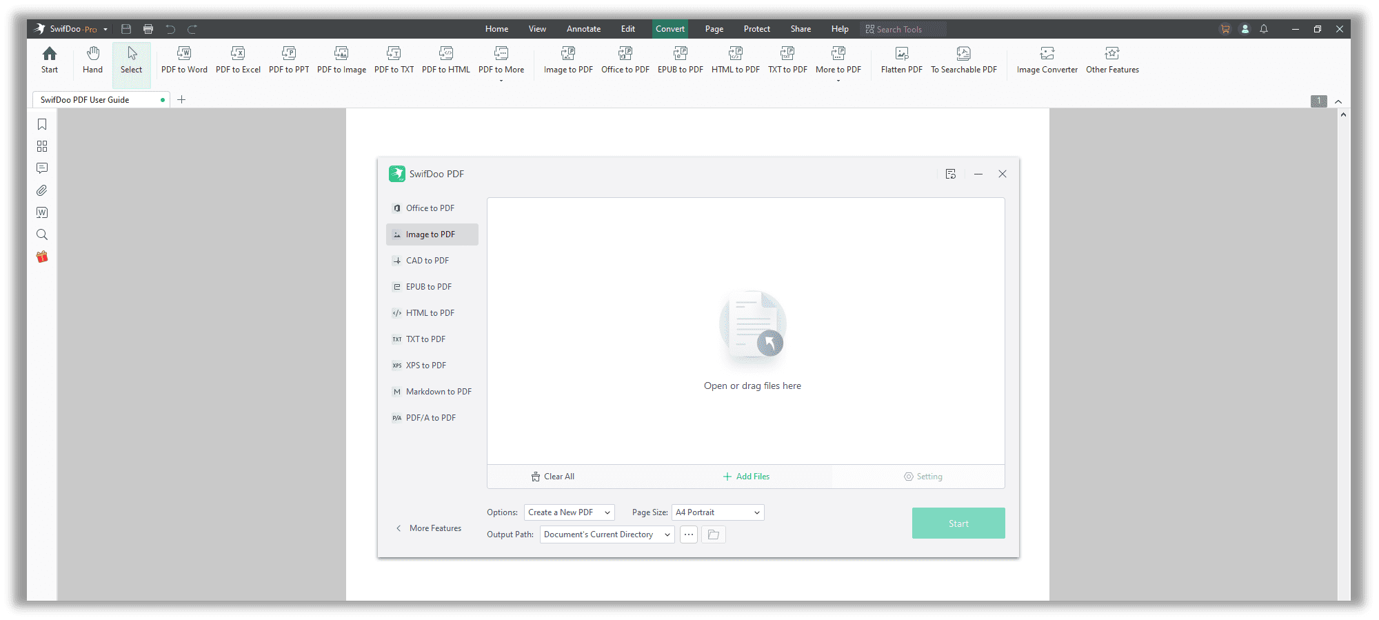
Task: Open the comments sidebar panel
Action: tap(42, 168)
